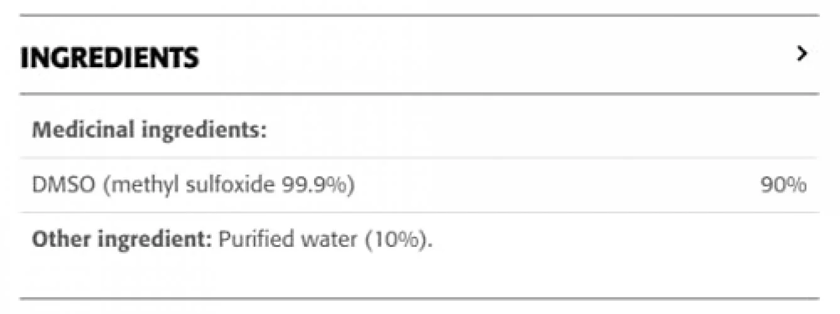The image size is (840, 314).
Task: Click the methyl sulfoxide 99.9% parenthetical
Action: click(229, 186)
